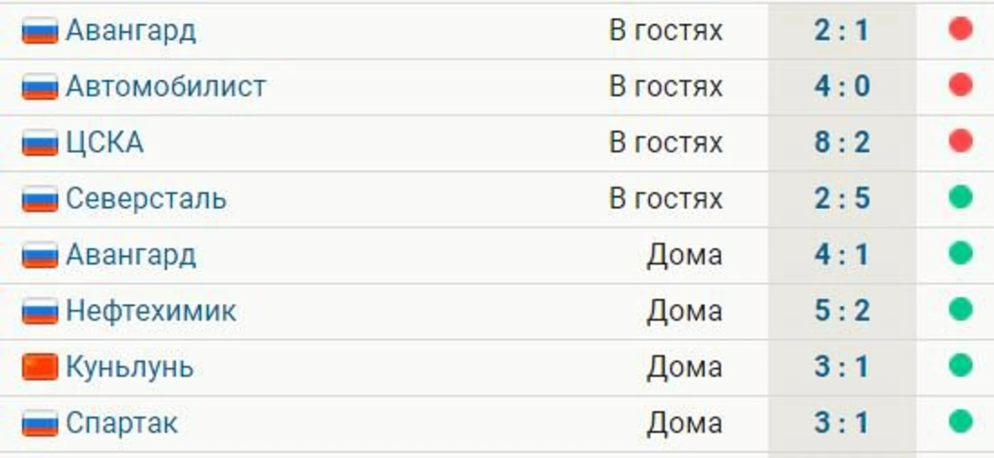
Task: Open match score 4 : 0
Action: (x=841, y=86)
